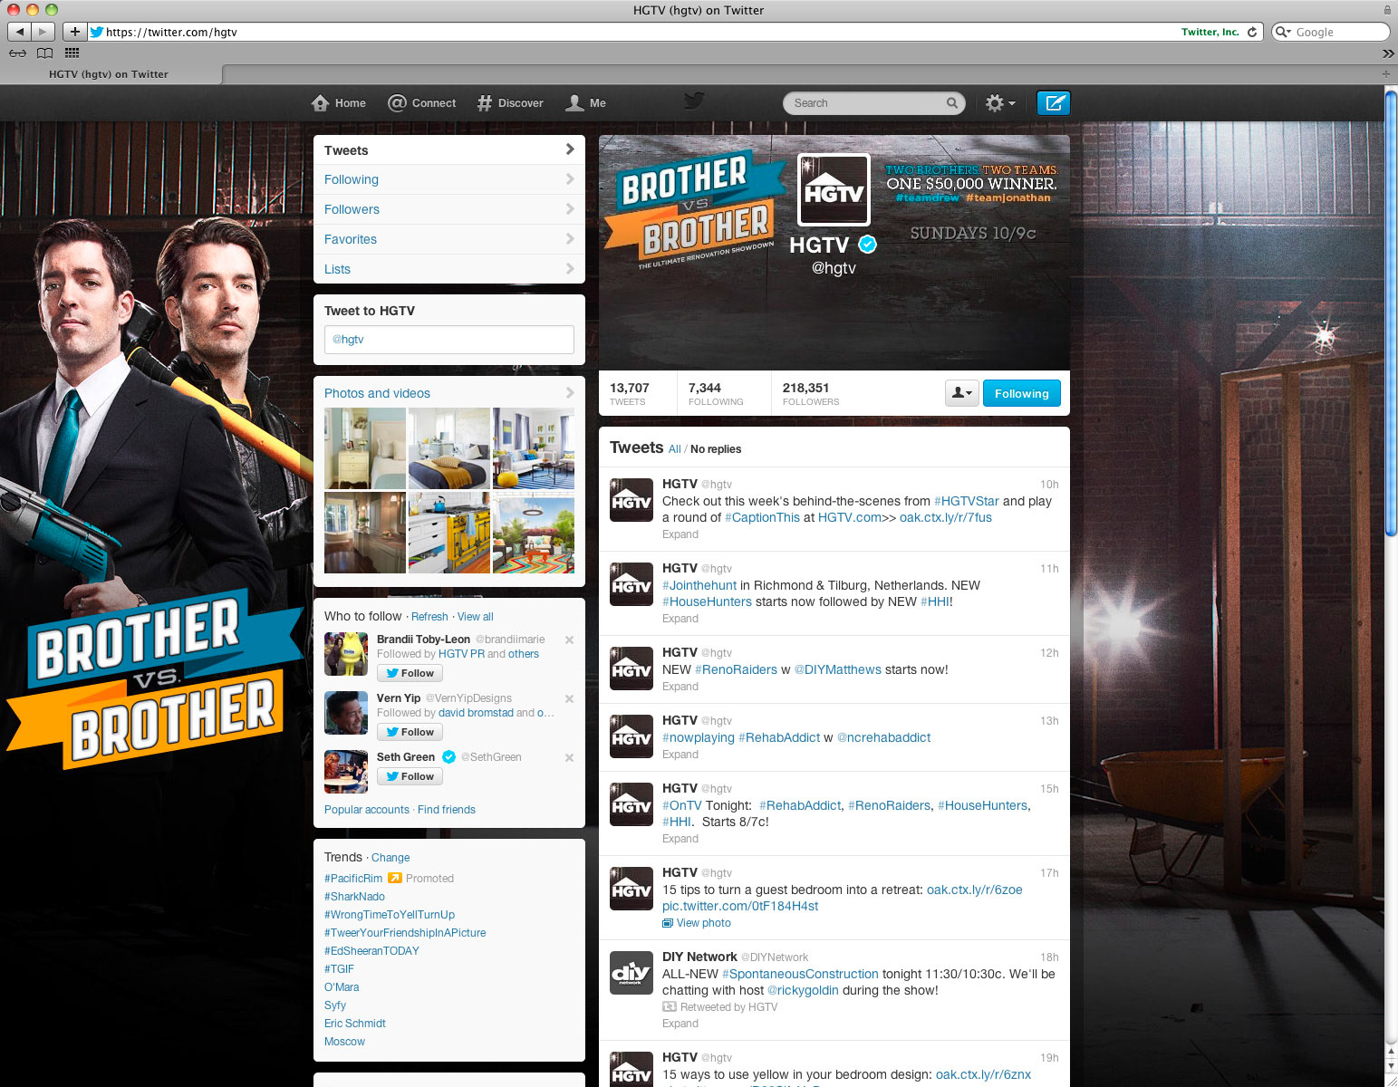Image resolution: width=1398 pixels, height=1087 pixels.
Task: Click the HGTV profile logo image
Action: point(834,189)
